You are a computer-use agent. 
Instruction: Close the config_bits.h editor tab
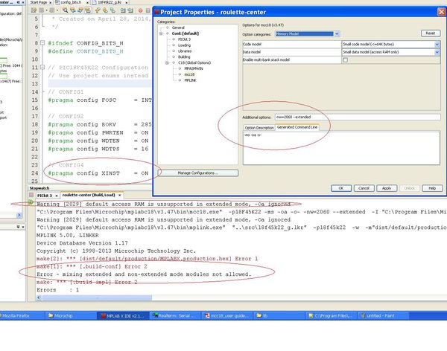click(87, 2)
